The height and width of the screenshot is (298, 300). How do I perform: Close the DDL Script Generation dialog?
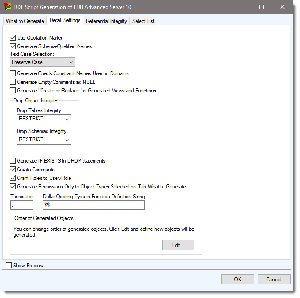point(282,7)
